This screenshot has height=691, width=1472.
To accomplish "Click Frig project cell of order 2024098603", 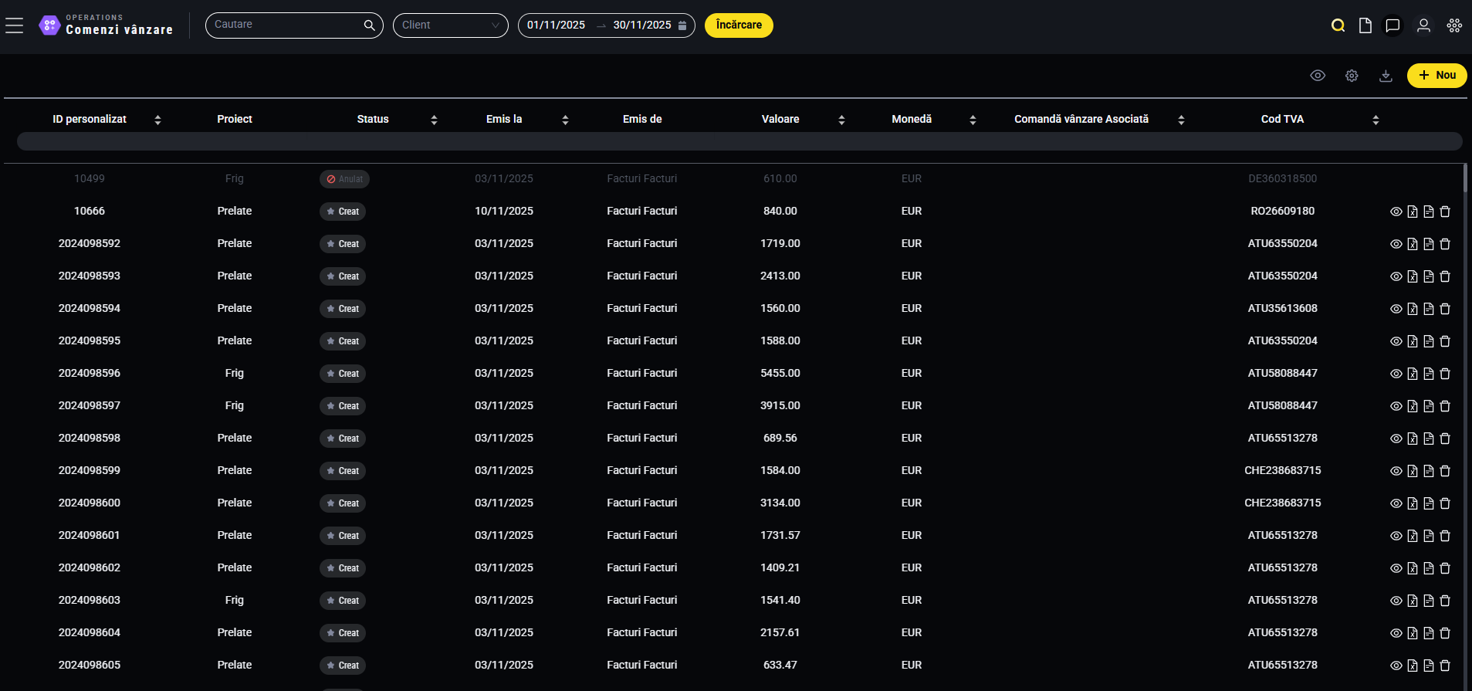I will point(235,600).
